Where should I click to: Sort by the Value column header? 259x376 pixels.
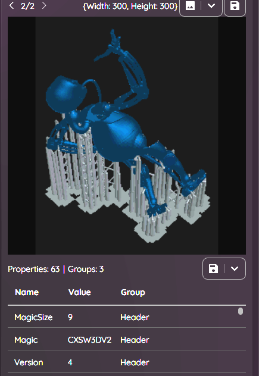[x=79, y=292]
